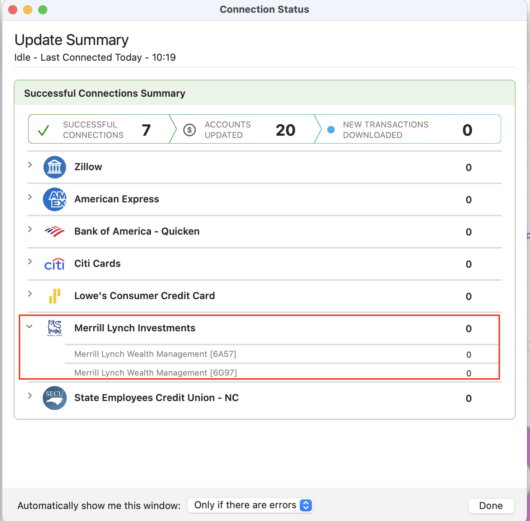Click the Idle - Last Connected Today status
Viewport: 530px width, 521px height.
tap(95, 57)
